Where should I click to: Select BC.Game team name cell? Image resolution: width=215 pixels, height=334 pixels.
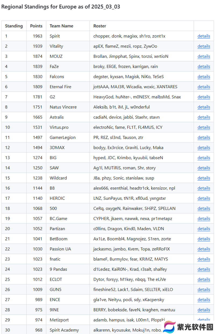click(x=68, y=219)
